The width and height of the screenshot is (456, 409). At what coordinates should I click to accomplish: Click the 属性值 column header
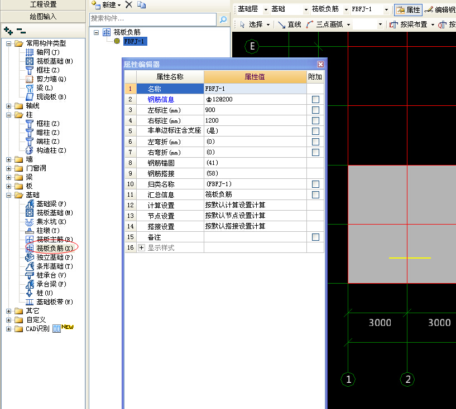coord(255,77)
